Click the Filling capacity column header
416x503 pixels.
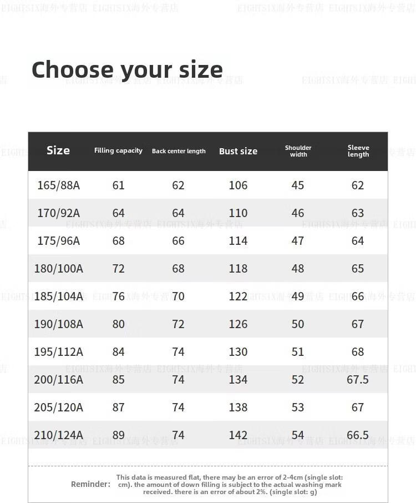[x=118, y=150]
